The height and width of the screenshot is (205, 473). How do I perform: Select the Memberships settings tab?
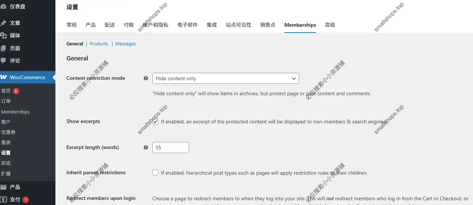300,25
